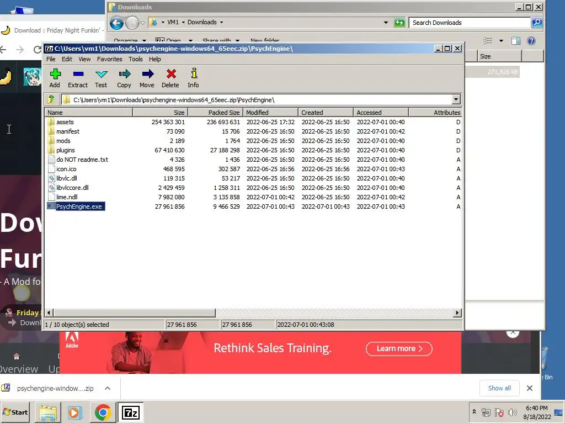The image size is (565, 424).
Task: Click the Search Downloads field
Action: 470,23
